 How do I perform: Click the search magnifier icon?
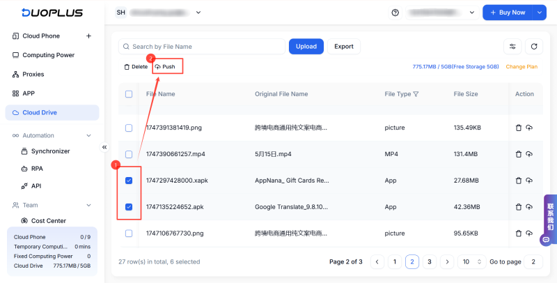(126, 47)
